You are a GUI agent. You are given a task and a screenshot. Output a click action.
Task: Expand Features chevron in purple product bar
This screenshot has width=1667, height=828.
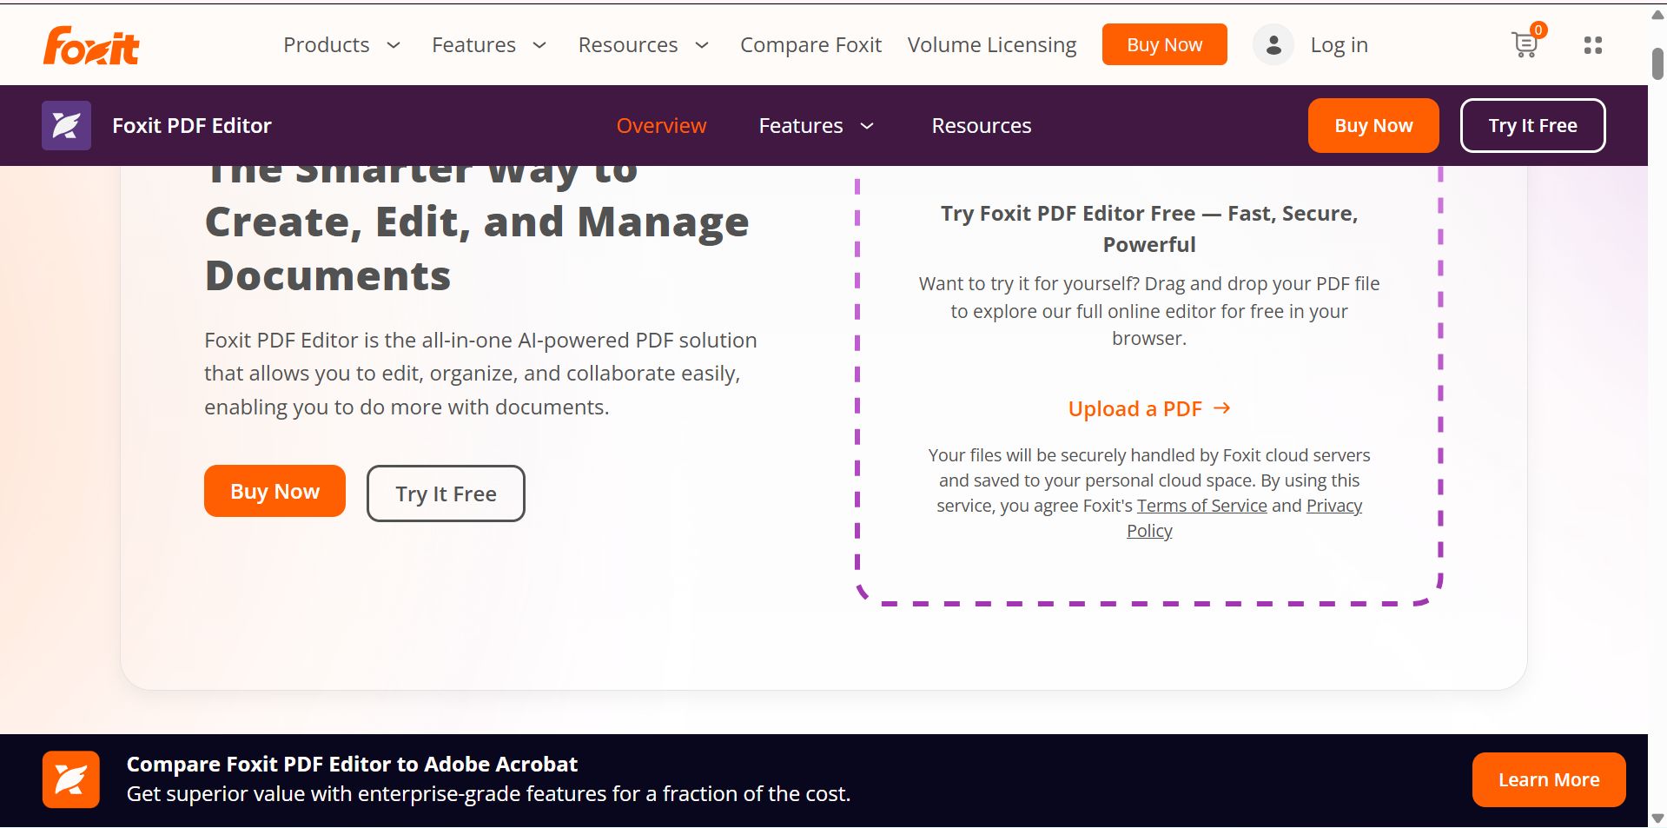[867, 126]
